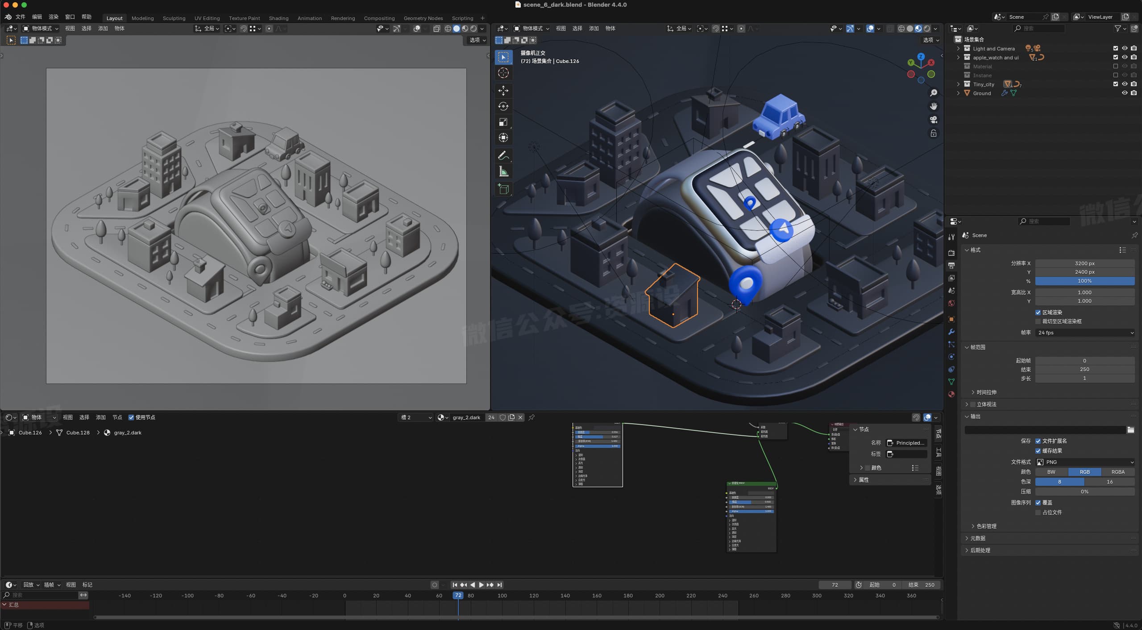Image resolution: width=1142 pixels, height=630 pixels.
Task: Hide Tiny_city collection with eye icon
Action: tap(1125, 84)
